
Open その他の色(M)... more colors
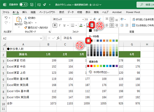pos(102,72)
